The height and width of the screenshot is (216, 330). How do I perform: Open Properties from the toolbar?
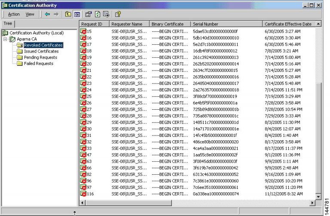click(x=89, y=14)
